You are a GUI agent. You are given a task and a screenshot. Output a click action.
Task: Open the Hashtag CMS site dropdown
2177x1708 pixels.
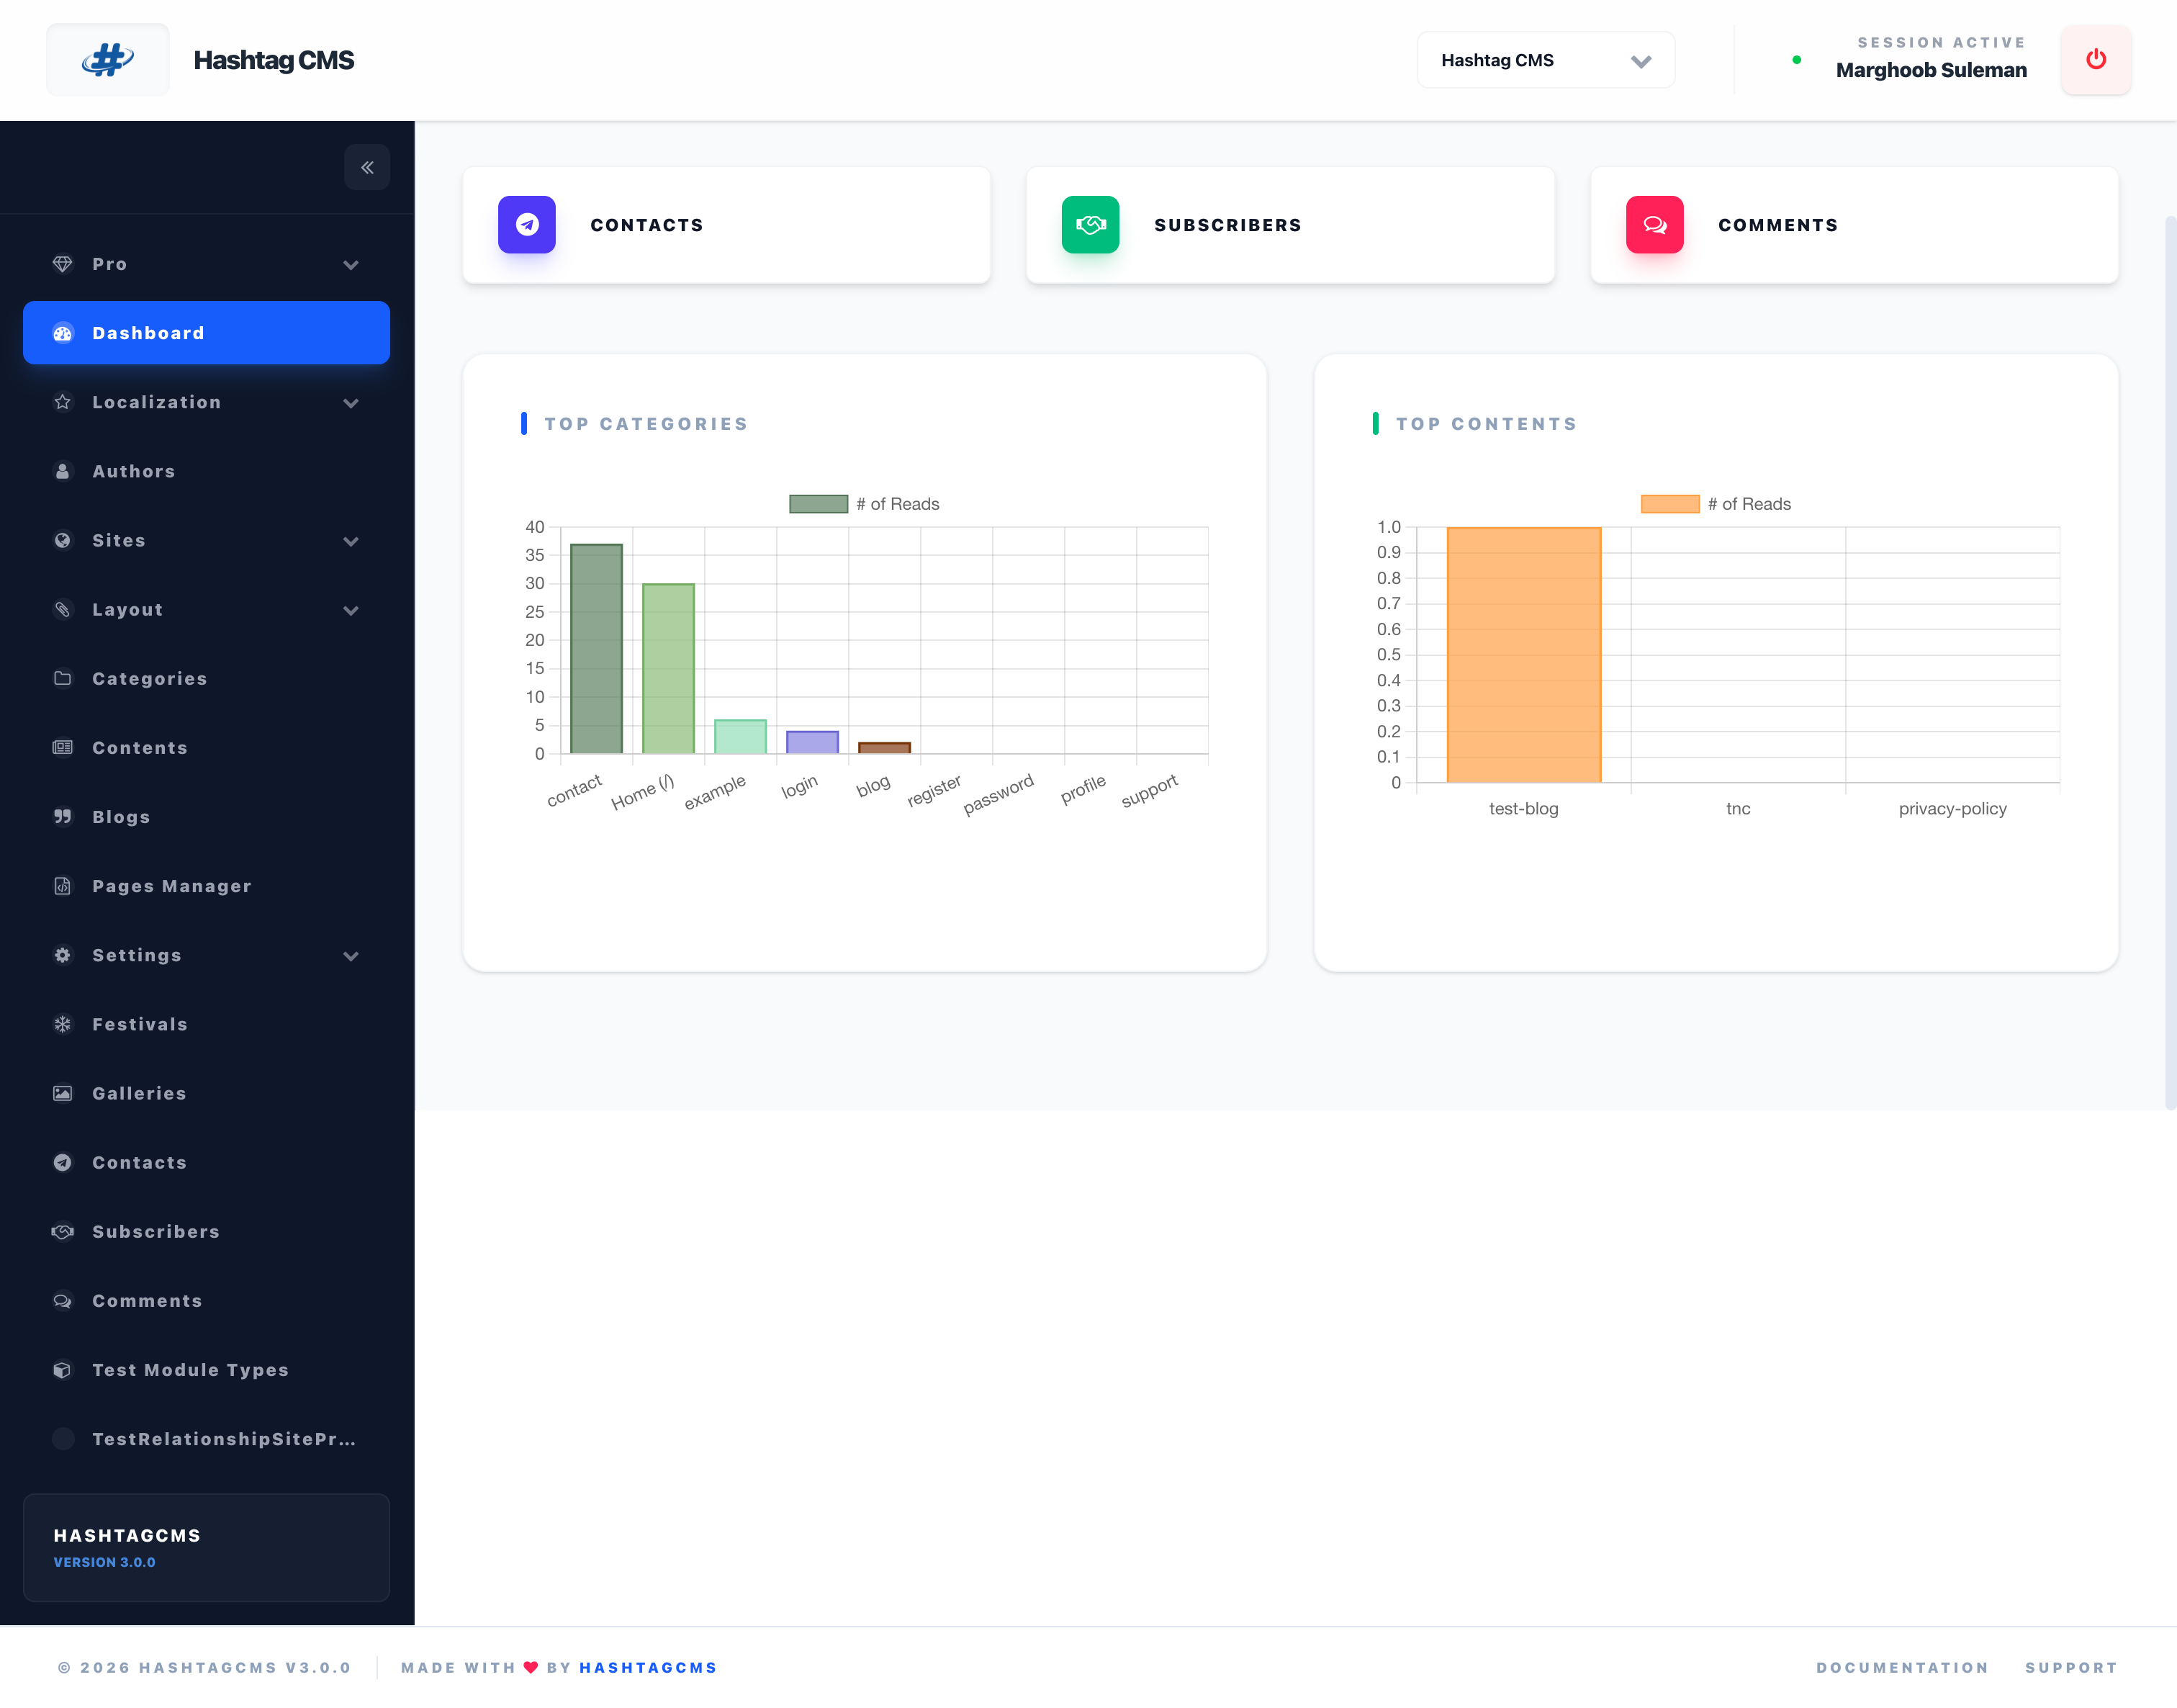coord(1546,60)
